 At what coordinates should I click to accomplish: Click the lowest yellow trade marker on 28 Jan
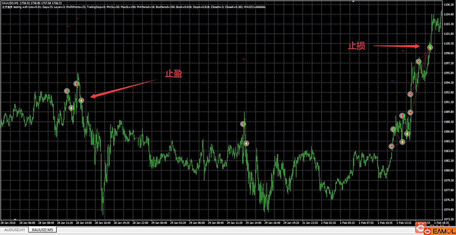(71, 108)
